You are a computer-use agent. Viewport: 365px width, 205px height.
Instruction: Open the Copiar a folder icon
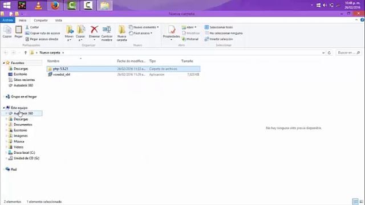click(80, 33)
